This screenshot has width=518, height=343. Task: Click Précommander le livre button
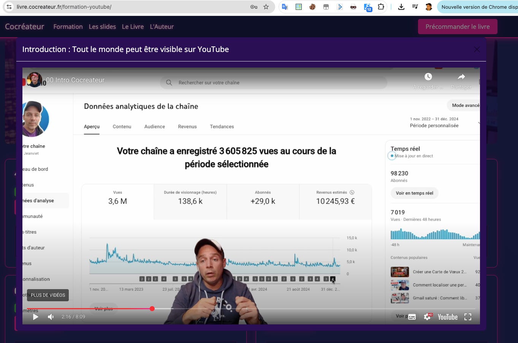click(458, 27)
